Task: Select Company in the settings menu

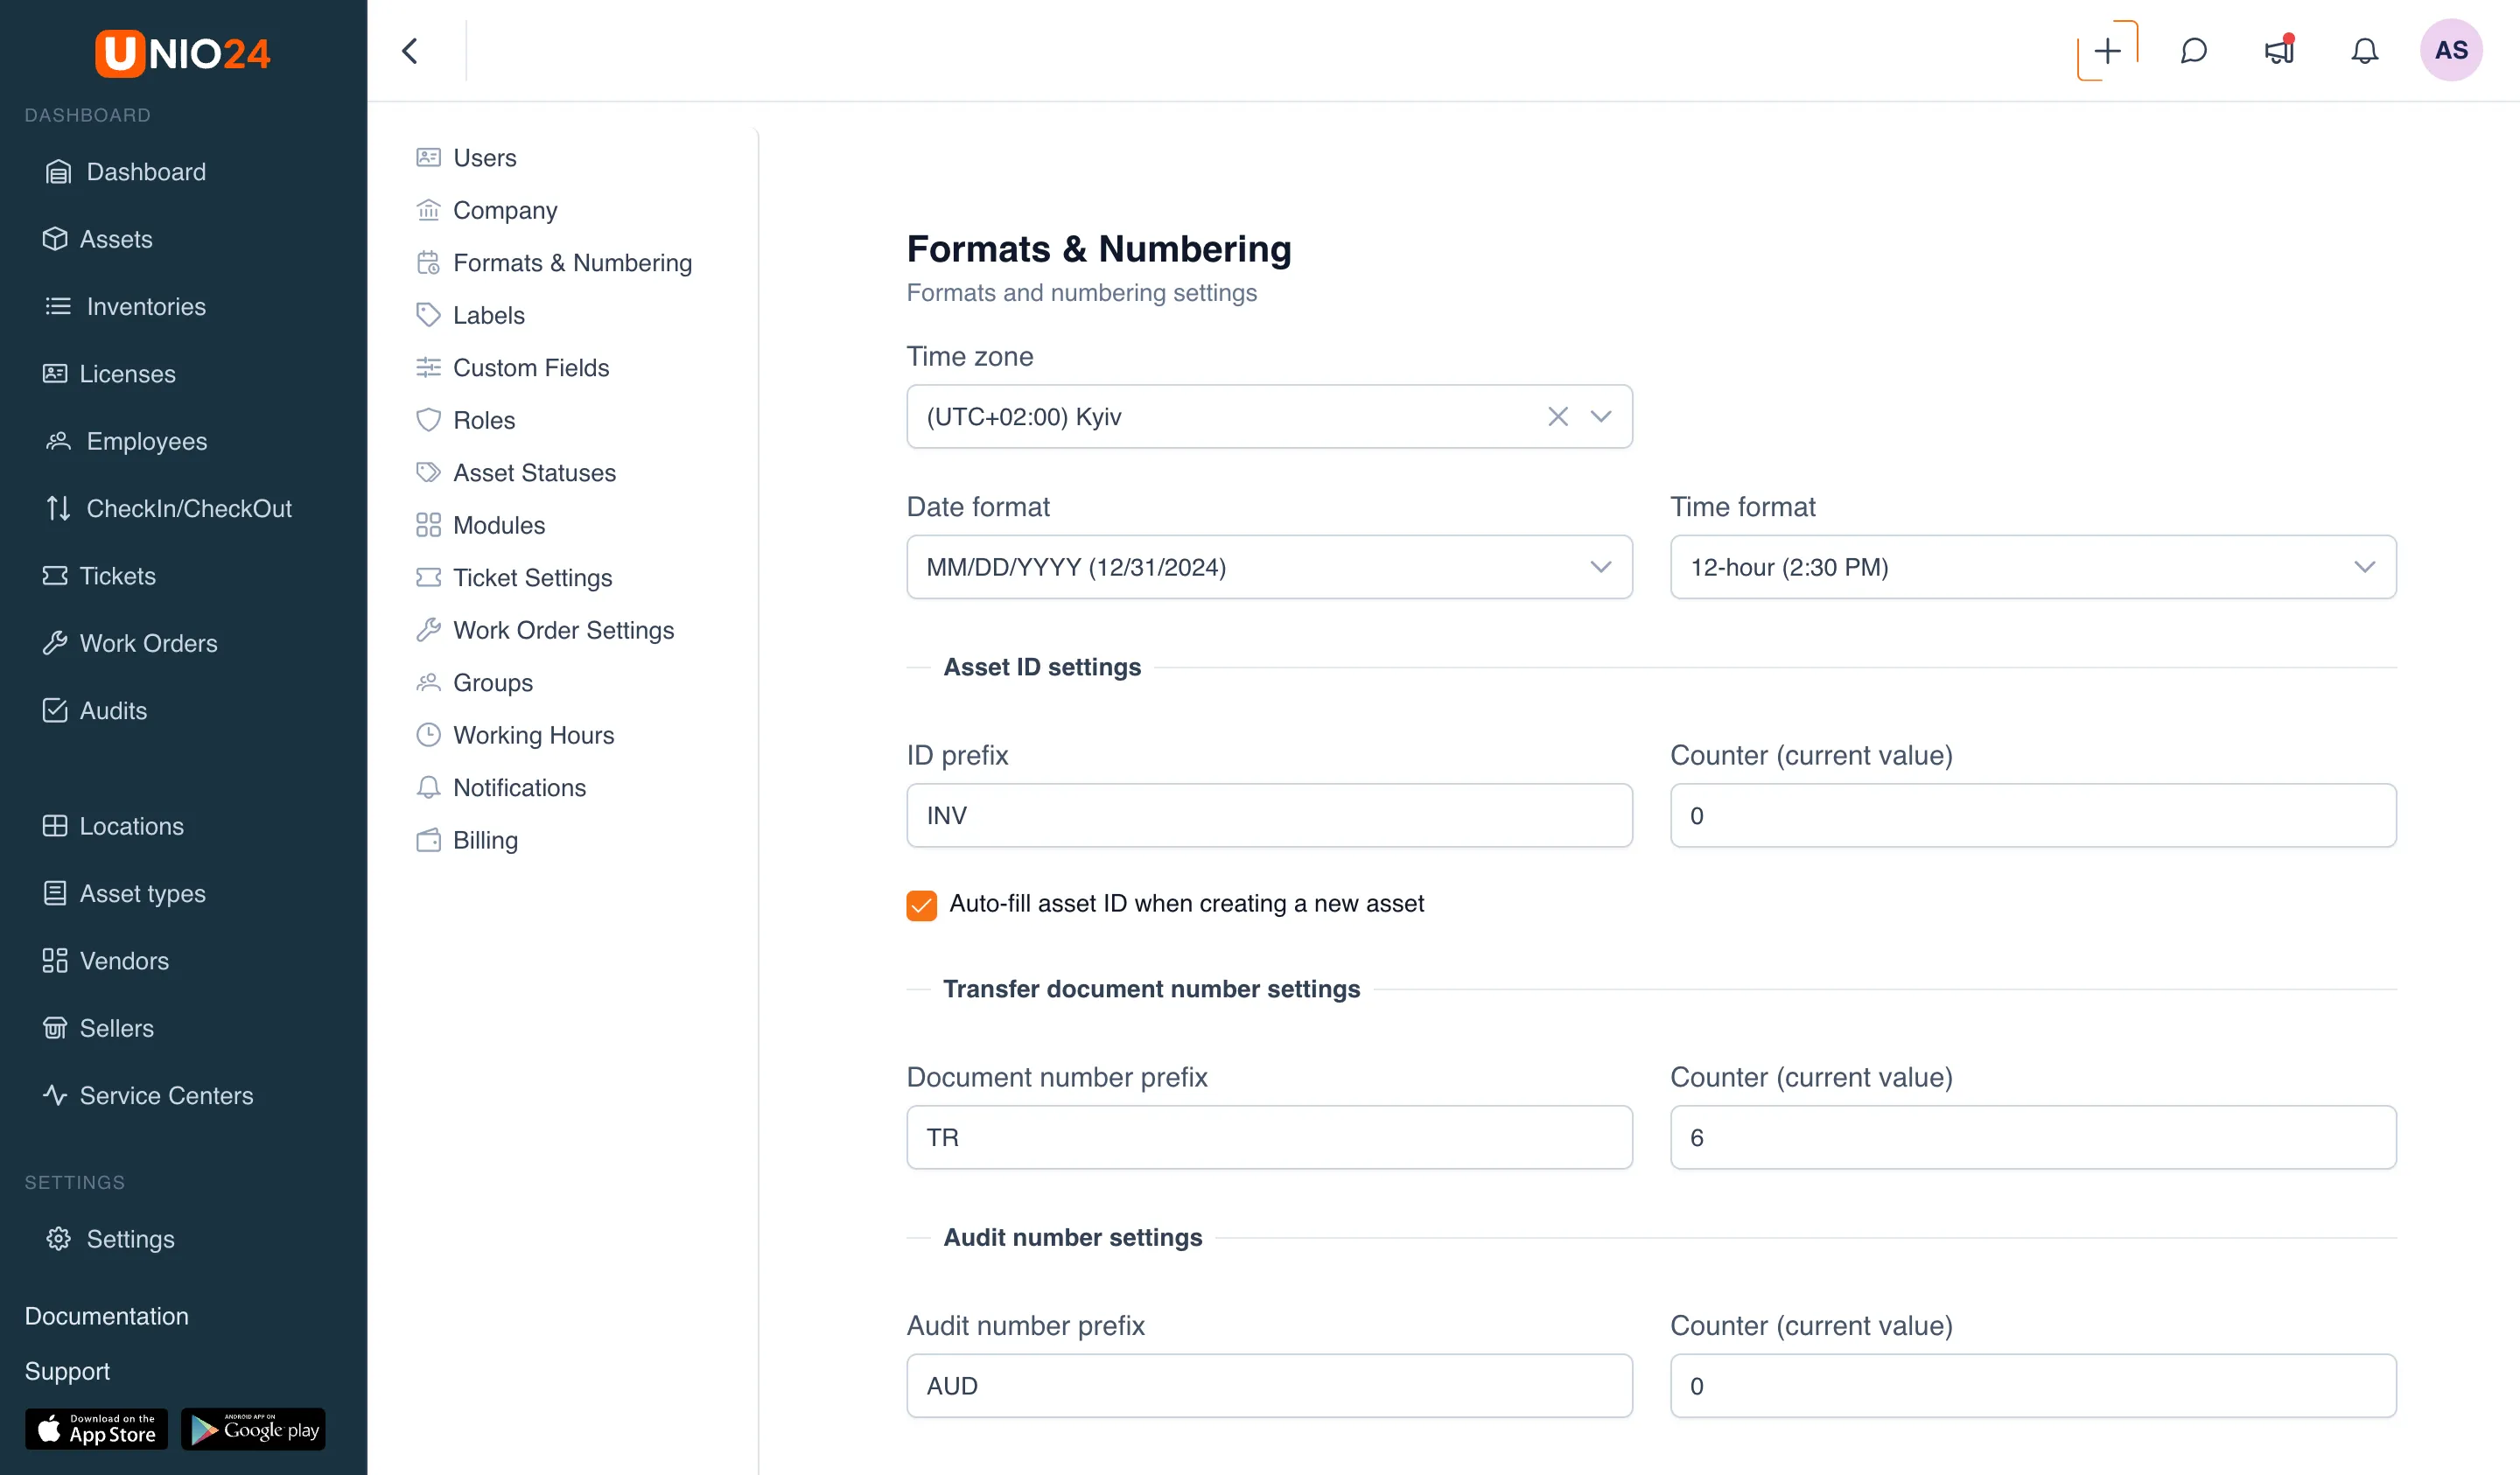Action: click(486, 211)
